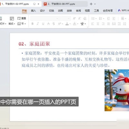Viewport: 129px width, 129px height.
Task: Open the 切换 ribbon tab
Action: (51, 11)
